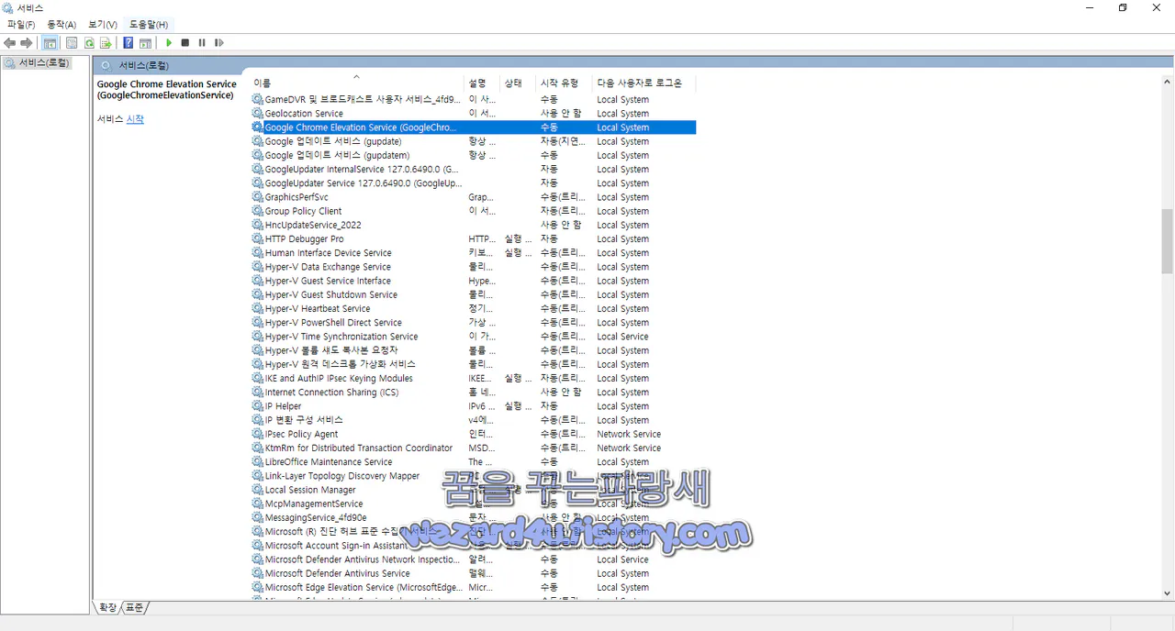This screenshot has width=1175, height=631.
Task: Sort by 다음 사용자로 로그온 column header
Action: tap(643, 83)
